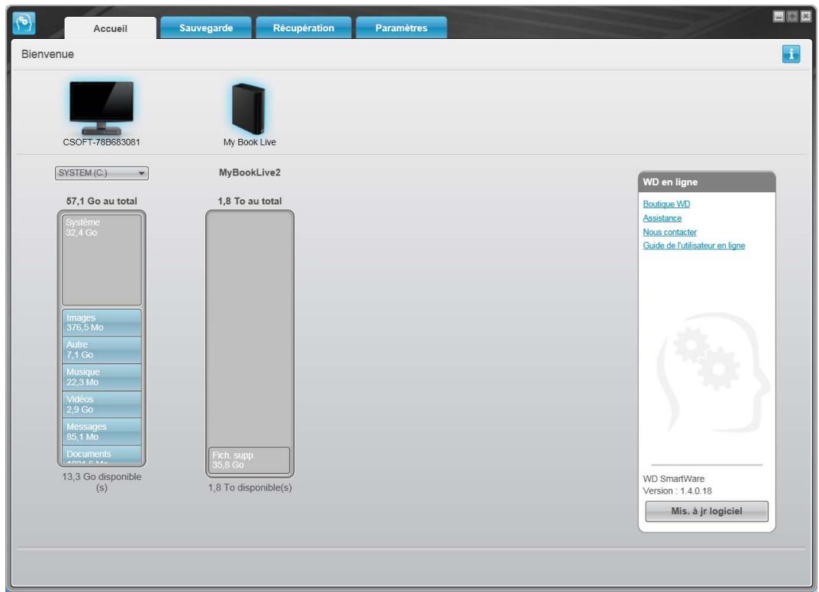The width and height of the screenshot is (819, 592).
Task: Open the Paramètres tab
Action: (x=401, y=27)
